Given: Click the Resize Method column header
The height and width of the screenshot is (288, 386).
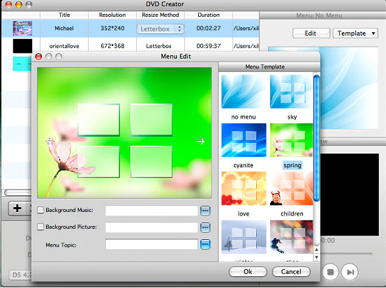Looking at the screenshot, I should coord(161,15).
